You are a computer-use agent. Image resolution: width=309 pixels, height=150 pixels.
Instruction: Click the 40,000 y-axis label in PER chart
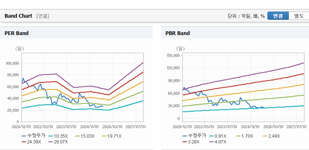coord(13,98)
